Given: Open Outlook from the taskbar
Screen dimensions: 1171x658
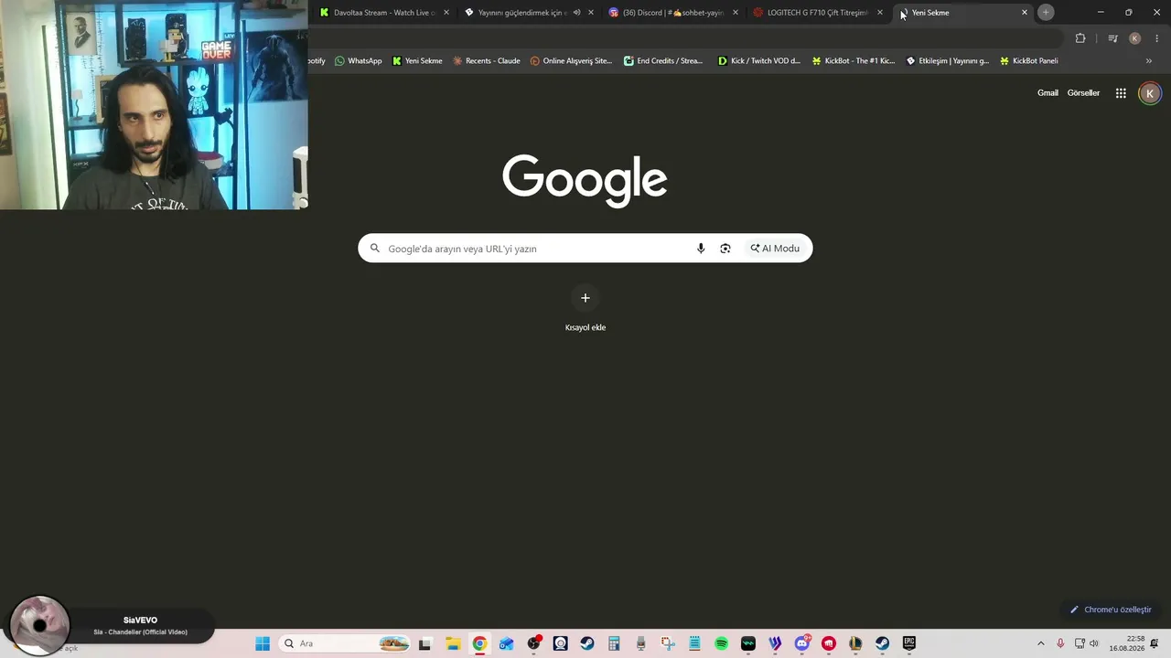Looking at the screenshot, I should [507, 643].
